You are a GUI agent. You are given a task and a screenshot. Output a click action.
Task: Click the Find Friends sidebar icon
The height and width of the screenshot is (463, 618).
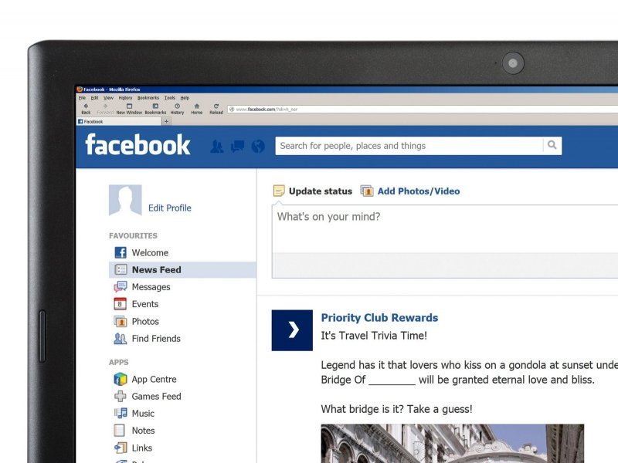121,339
